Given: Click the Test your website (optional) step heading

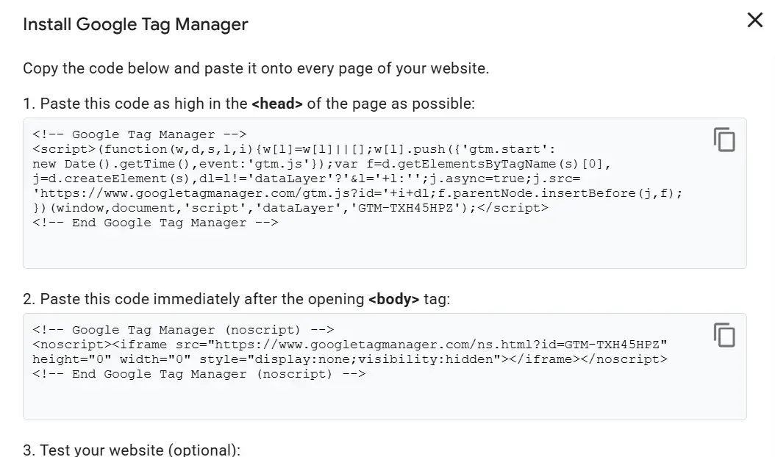Looking at the screenshot, I should (132, 450).
